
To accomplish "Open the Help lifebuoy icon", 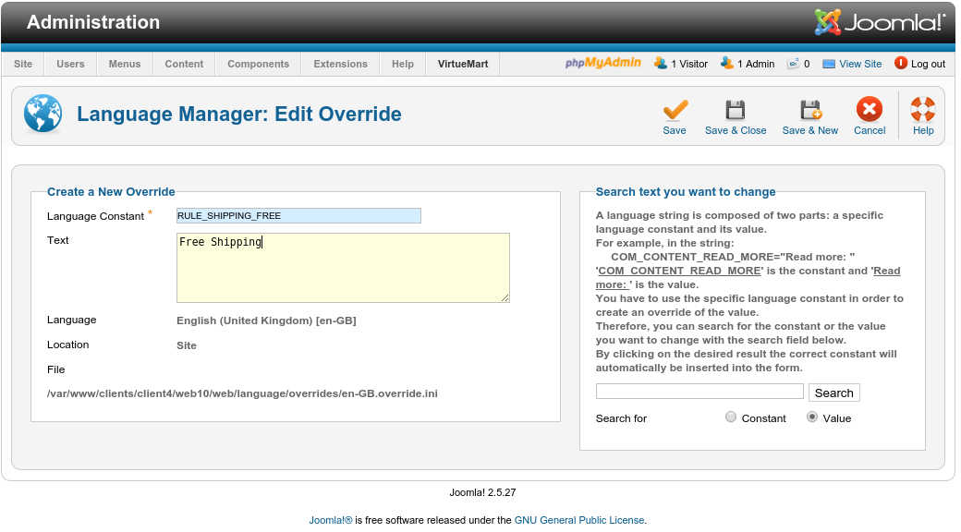I will pyautogui.click(x=923, y=111).
